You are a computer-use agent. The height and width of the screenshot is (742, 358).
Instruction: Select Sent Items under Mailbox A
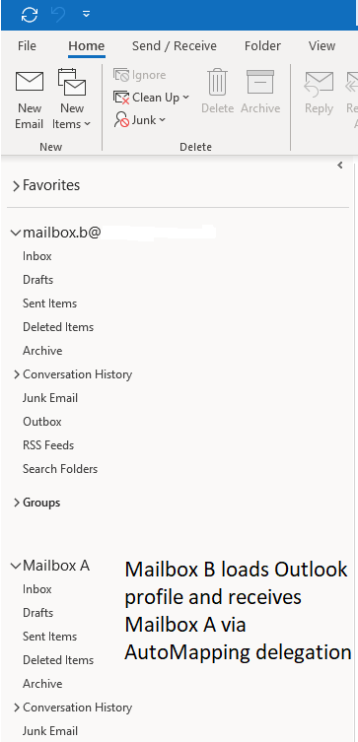coord(49,637)
